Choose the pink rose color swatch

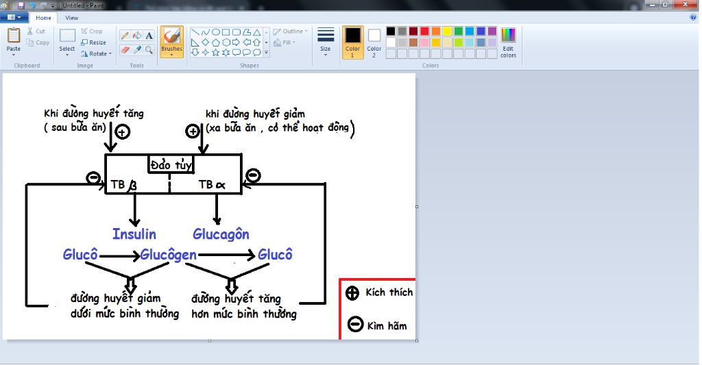424,42
